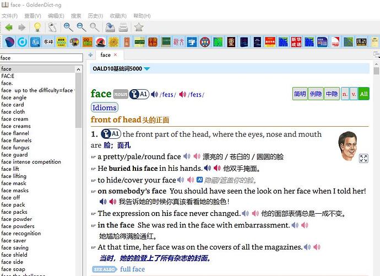Image resolution: width=380 pixels, height=276 pixels.
Task: Click the back navigation arrow
Action: 8,27
